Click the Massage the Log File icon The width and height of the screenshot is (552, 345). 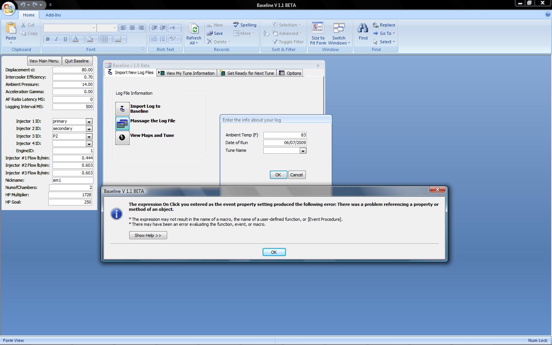(122, 123)
